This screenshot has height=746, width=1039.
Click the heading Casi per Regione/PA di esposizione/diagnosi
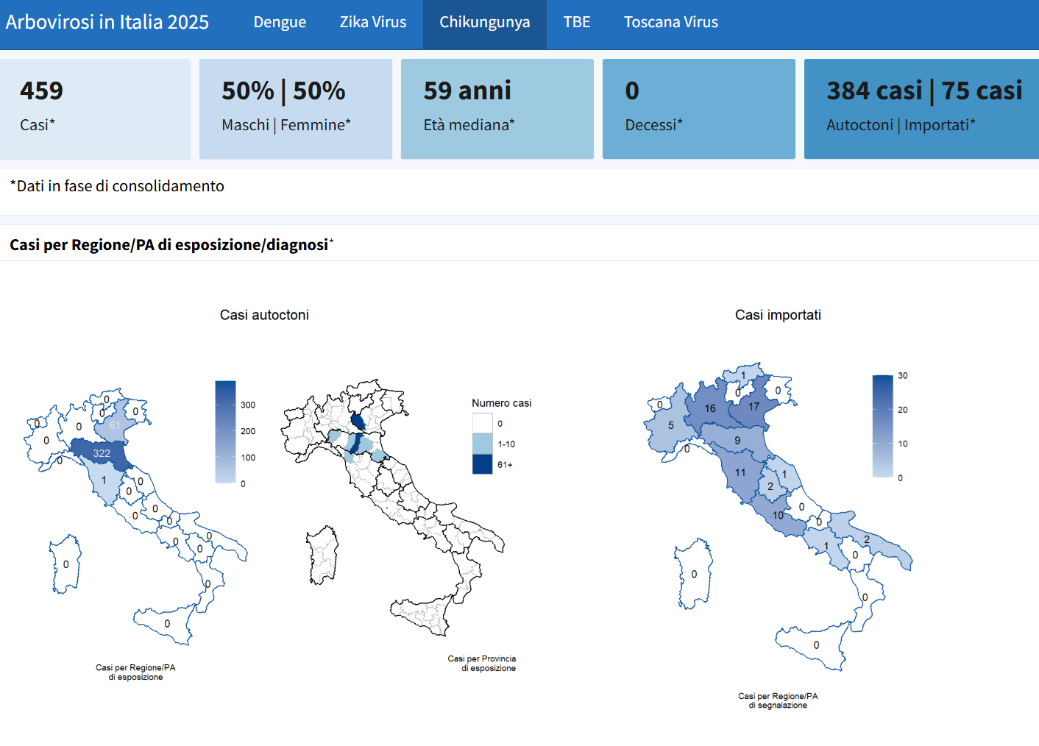(x=170, y=244)
